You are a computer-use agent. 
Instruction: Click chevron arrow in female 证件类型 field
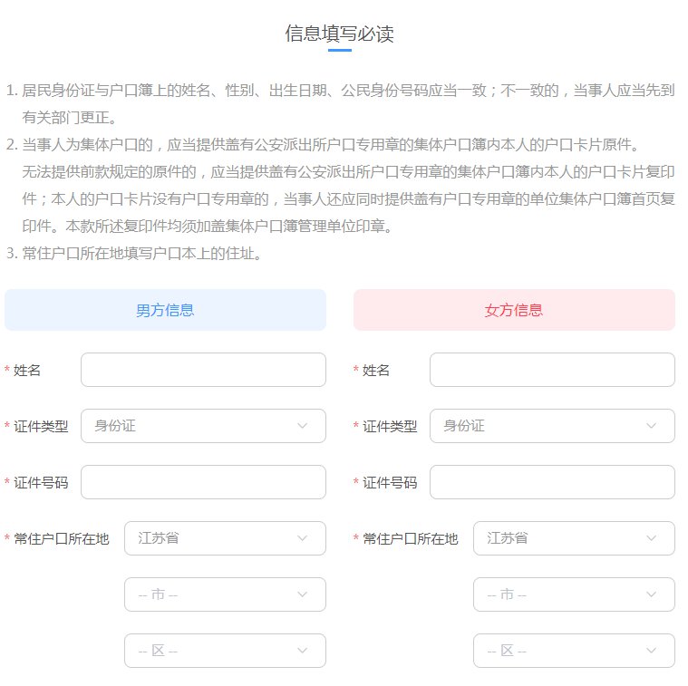652,426
